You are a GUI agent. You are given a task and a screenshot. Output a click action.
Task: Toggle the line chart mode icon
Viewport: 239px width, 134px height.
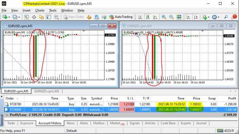pyautogui.click(x=155, y=17)
